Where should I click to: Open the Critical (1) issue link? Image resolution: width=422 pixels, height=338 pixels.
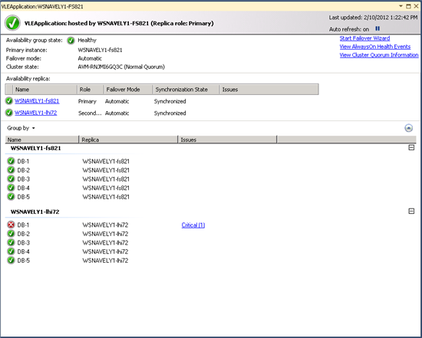click(x=193, y=225)
